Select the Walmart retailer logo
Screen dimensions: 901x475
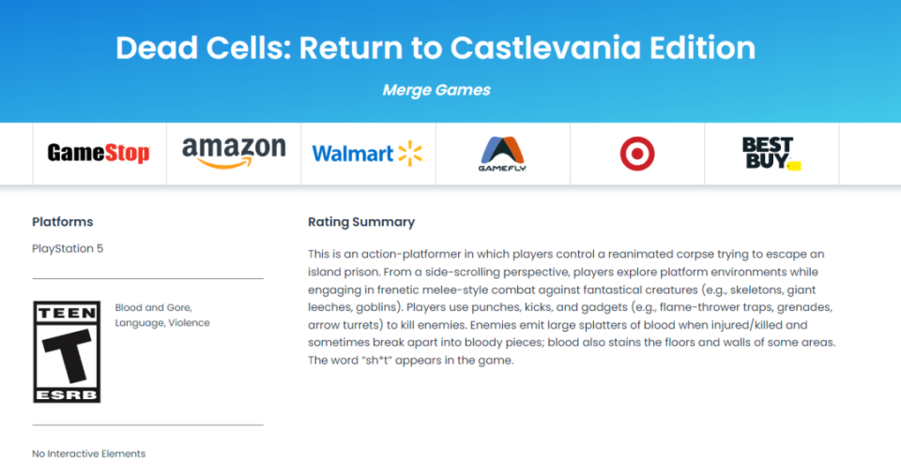coord(368,154)
